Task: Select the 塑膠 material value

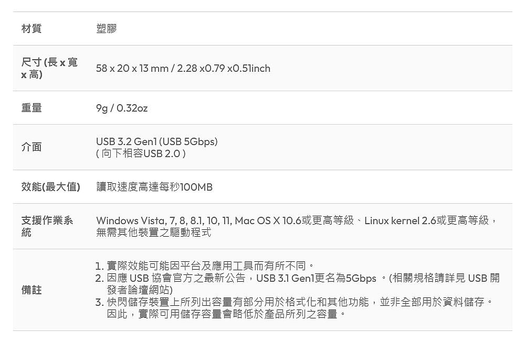Action: [x=106, y=28]
